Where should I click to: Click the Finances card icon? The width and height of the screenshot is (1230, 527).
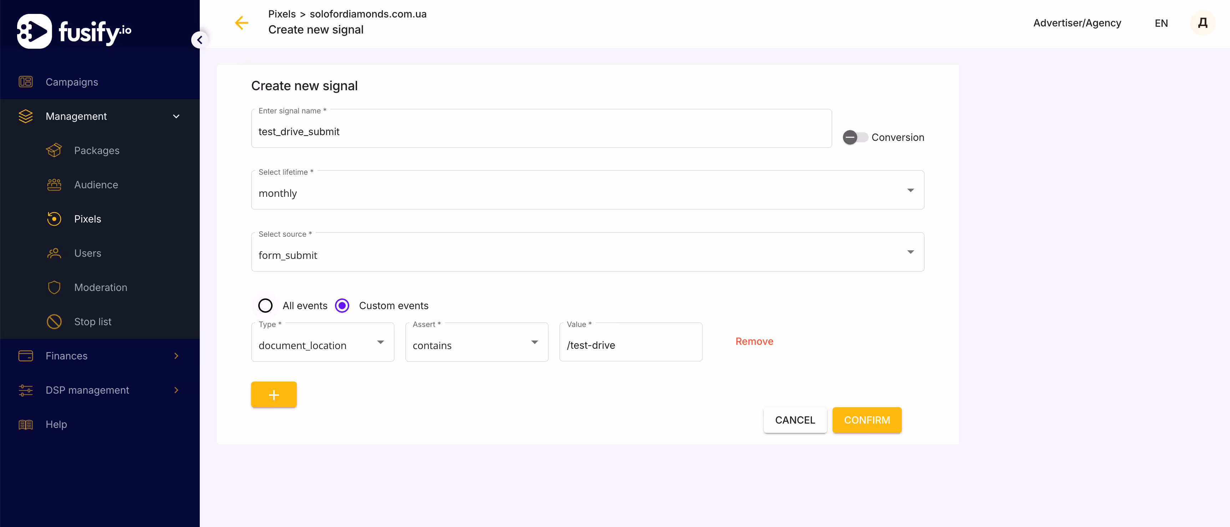pyautogui.click(x=25, y=355)
